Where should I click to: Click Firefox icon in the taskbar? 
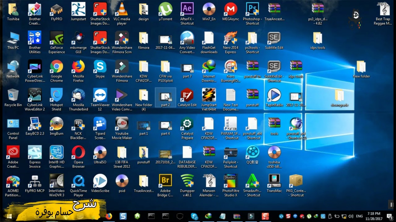tap(109, 216)
